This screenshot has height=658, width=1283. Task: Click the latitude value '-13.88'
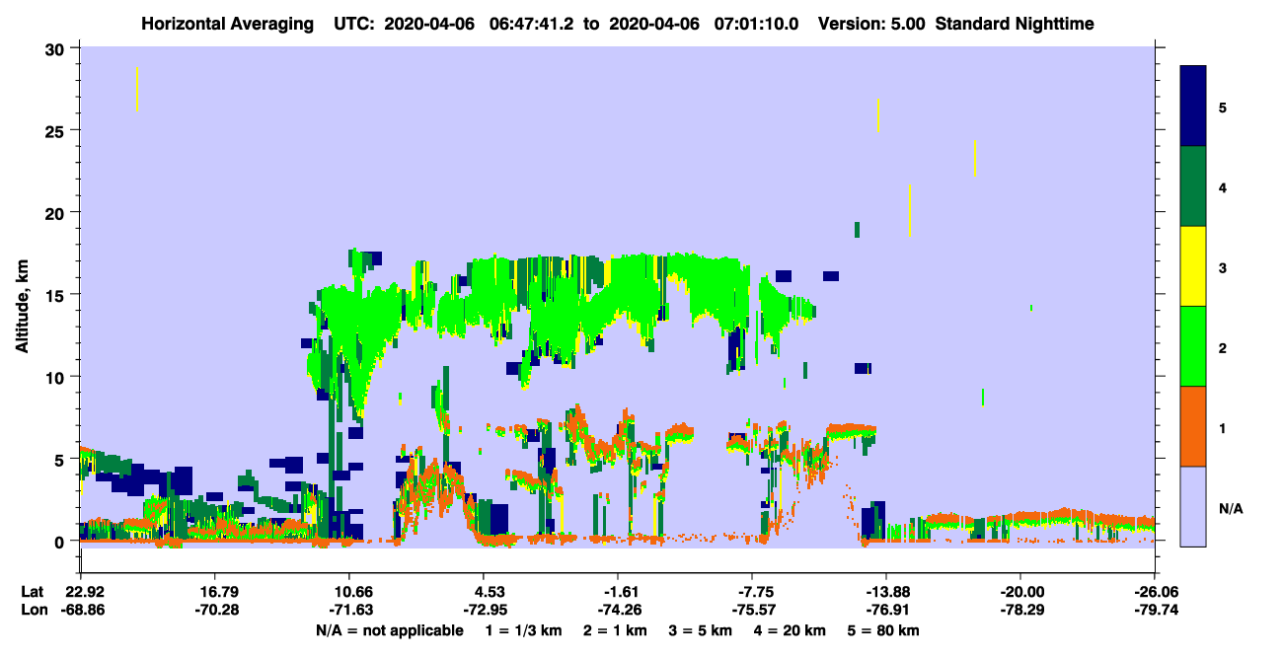886,592
